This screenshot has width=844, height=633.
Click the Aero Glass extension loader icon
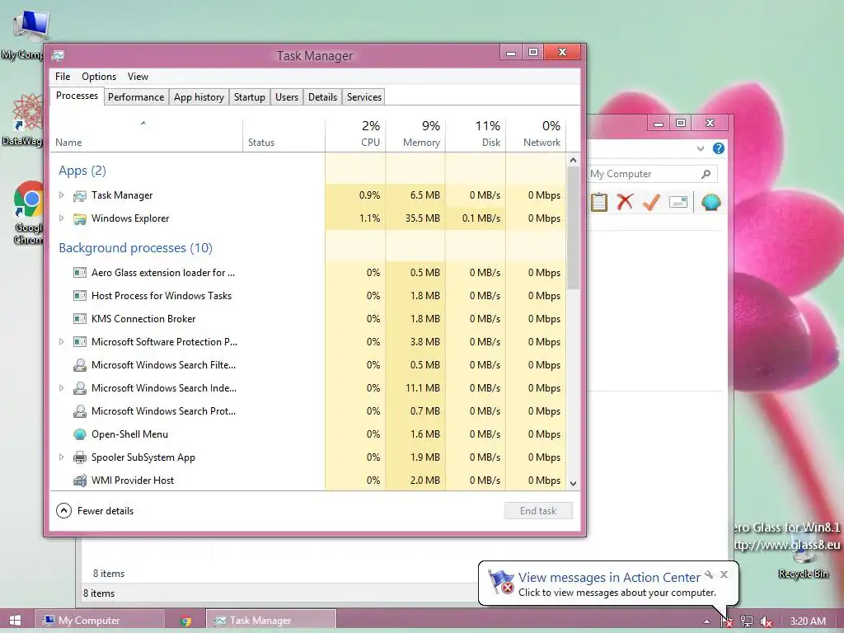pyautogui.click(x=80, y=273)
